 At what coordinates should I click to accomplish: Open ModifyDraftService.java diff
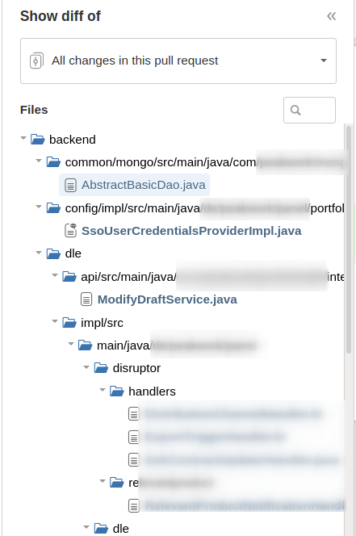point(167,299)
